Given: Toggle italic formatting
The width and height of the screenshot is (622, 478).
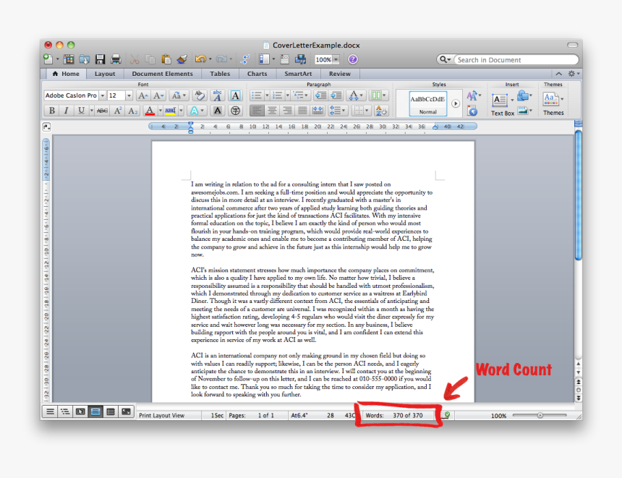Looking at the screenshot, I should click(x=66, y=110).
